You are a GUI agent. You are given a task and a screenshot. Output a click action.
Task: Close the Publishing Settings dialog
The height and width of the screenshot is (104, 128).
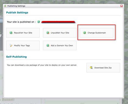click(x=122, y=6)
